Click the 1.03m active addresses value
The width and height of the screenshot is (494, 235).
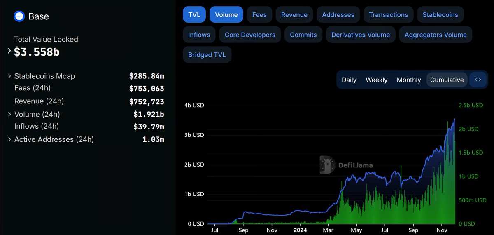153,139
